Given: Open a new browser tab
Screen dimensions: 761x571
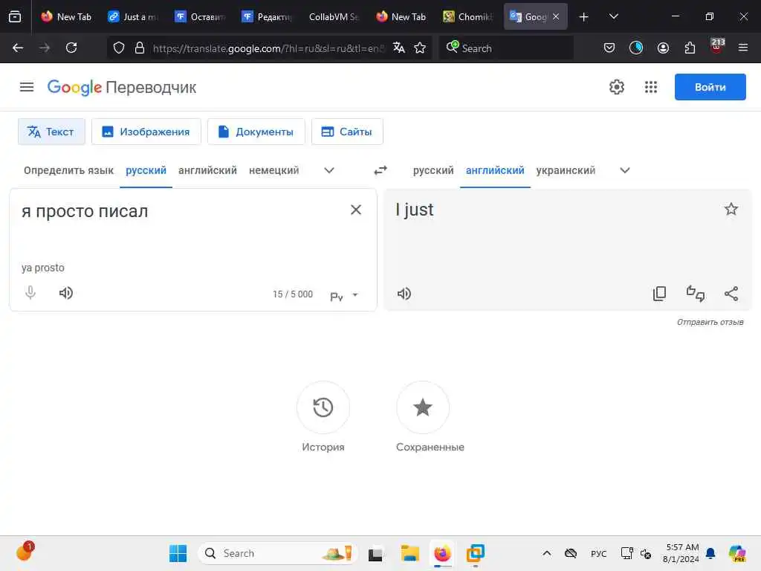Looking at the screenshot, I should [x=583, y=17].
